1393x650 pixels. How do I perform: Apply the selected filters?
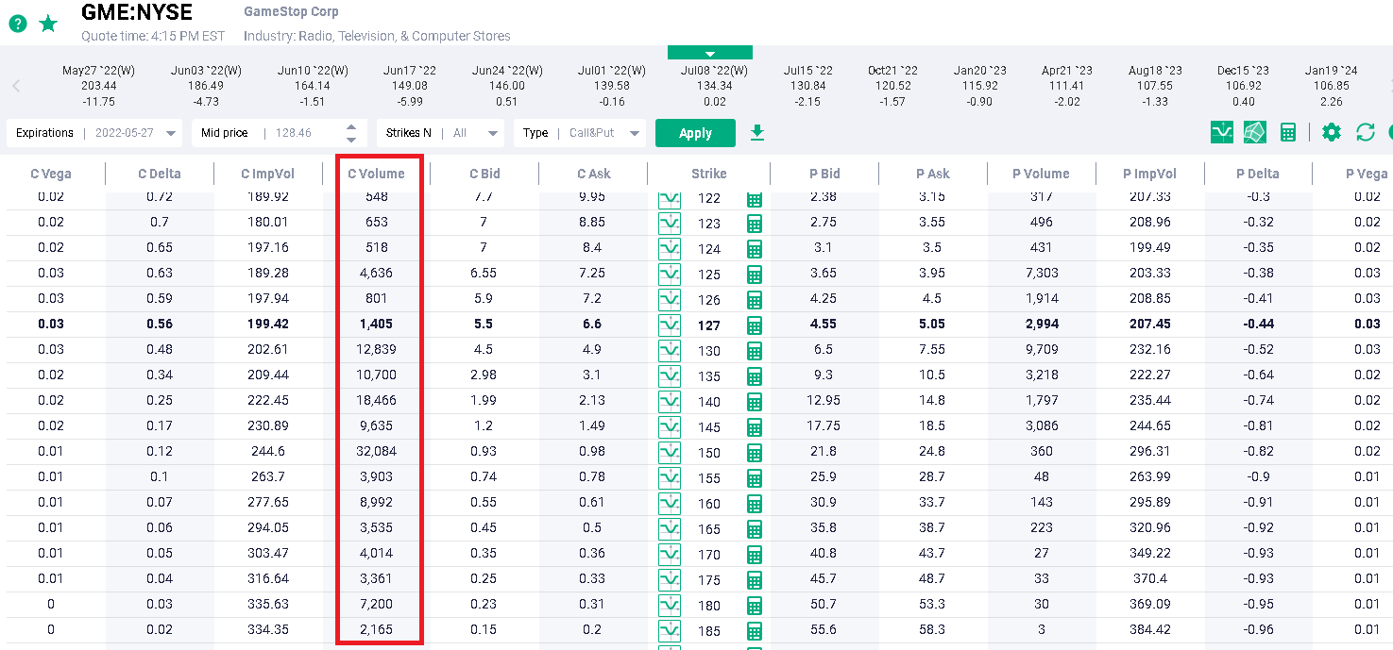[695, 133]
